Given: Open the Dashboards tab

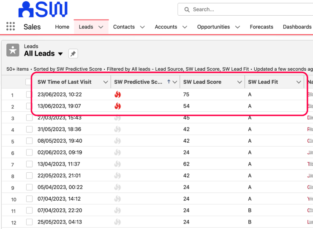Looking at the screenshot, I should coord(297,27).
